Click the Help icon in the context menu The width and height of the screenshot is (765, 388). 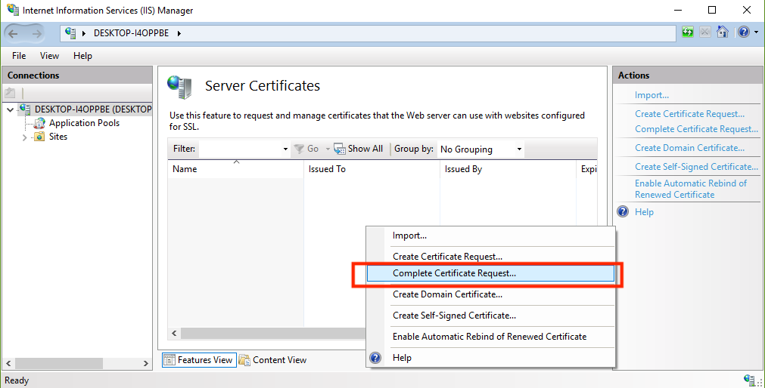point(375,357)
